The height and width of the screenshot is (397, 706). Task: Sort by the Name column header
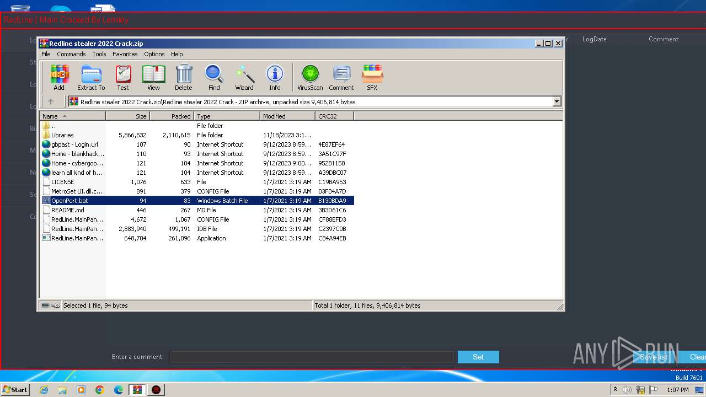(x=73, y=116)
